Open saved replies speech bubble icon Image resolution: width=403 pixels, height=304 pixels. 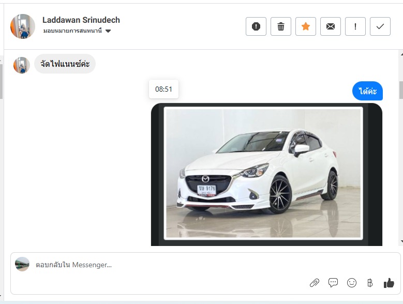click(x=333, y=283)
